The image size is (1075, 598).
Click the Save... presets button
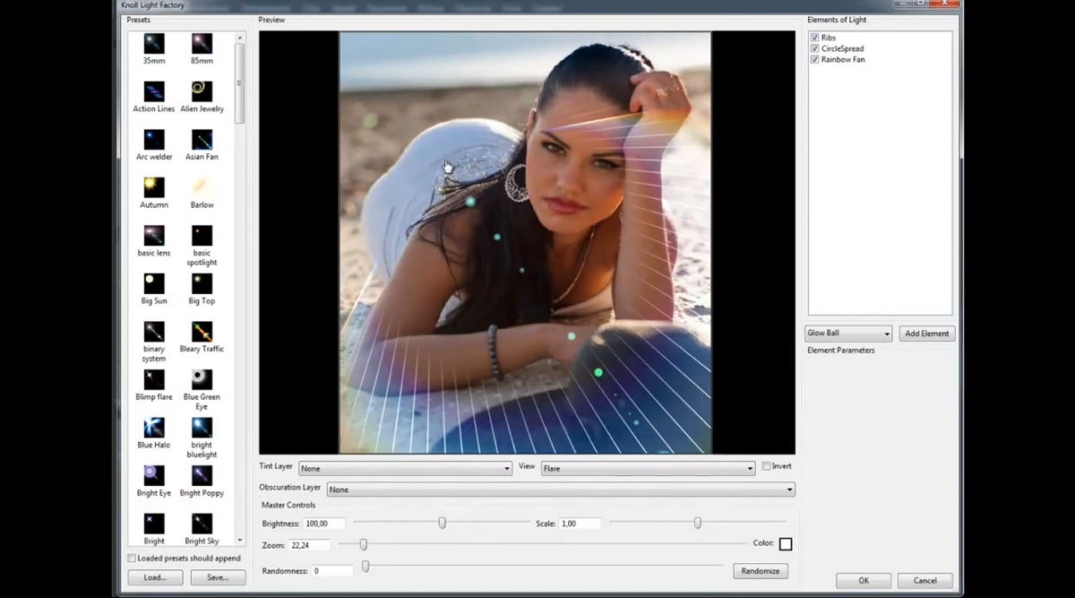(x=218, y=577)
